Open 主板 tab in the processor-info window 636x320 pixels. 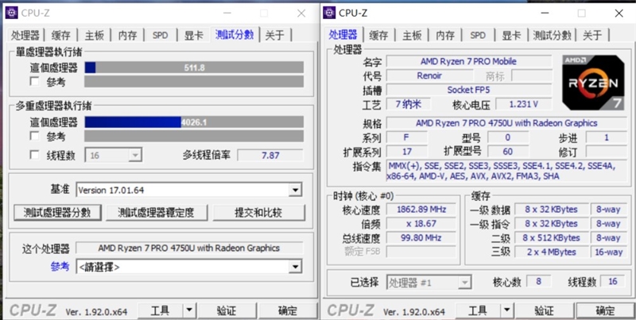click(x=412, y=35)
